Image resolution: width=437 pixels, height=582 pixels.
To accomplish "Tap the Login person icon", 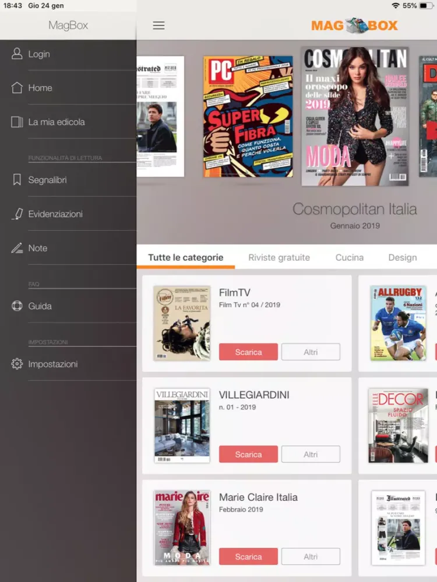I will (x=17, y=54).
